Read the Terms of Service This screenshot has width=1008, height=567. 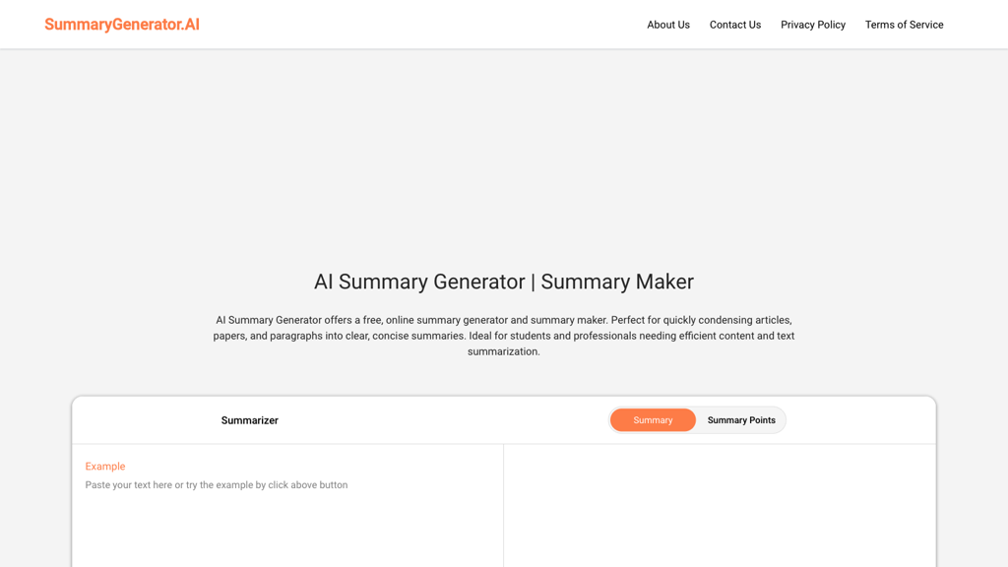click(x=904, y=25)
